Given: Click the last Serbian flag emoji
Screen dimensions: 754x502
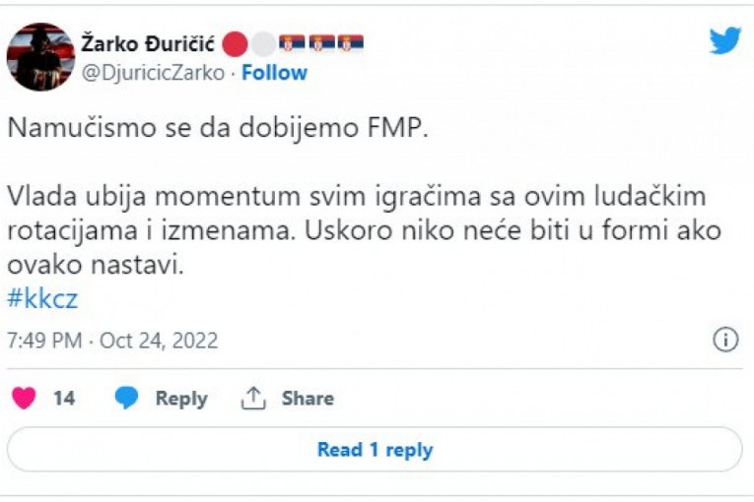Looking at the screenshot, I should tap(351, 44).
